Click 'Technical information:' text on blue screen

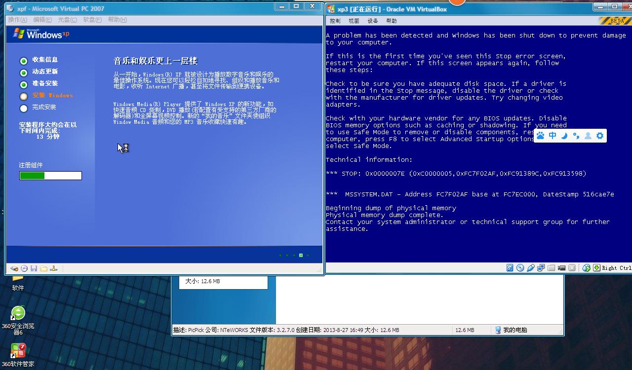click(369, 160)
